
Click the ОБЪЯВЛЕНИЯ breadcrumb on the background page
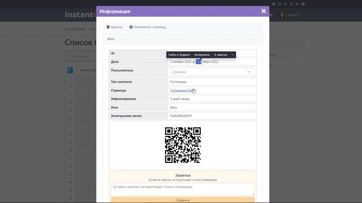click(75, 29)
